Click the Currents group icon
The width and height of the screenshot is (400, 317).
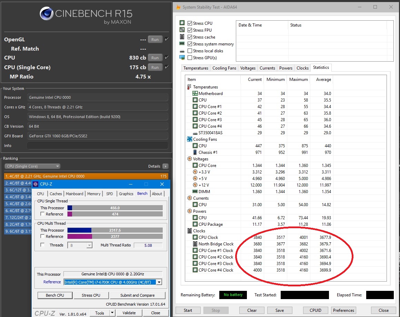pos(190,198)
